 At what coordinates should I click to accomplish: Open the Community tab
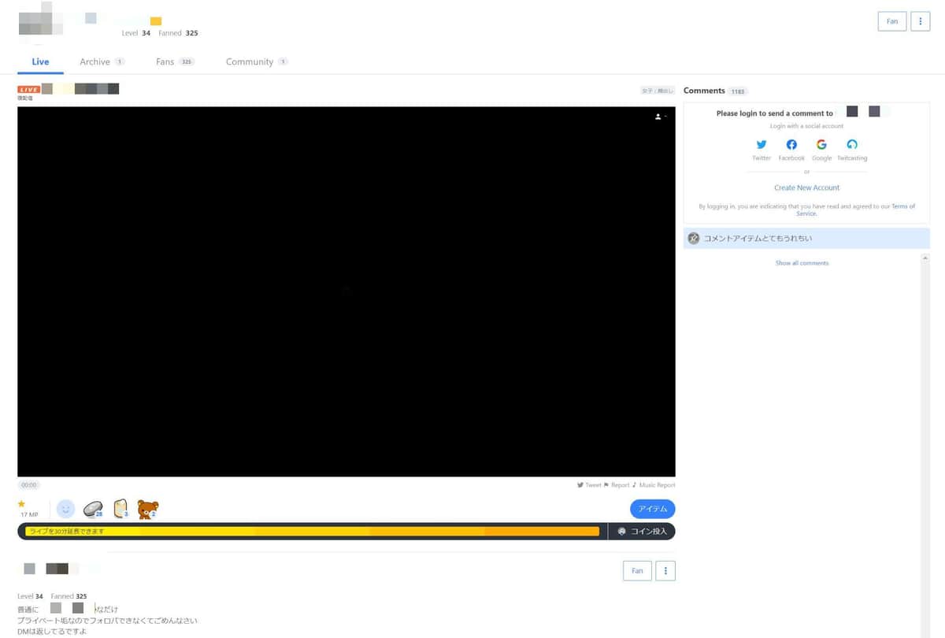click(x=250, y=61)
